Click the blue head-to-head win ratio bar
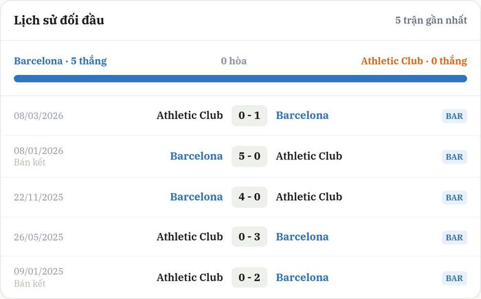Screen dimensions: 481x299 pos(240,78)
